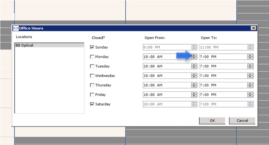This screenshot has height=145, width=269.
Task: Select BB Optical in Locations list
Action: (24, 46)
